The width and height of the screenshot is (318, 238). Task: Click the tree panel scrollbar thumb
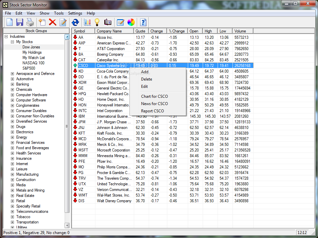tap(67, 126)
